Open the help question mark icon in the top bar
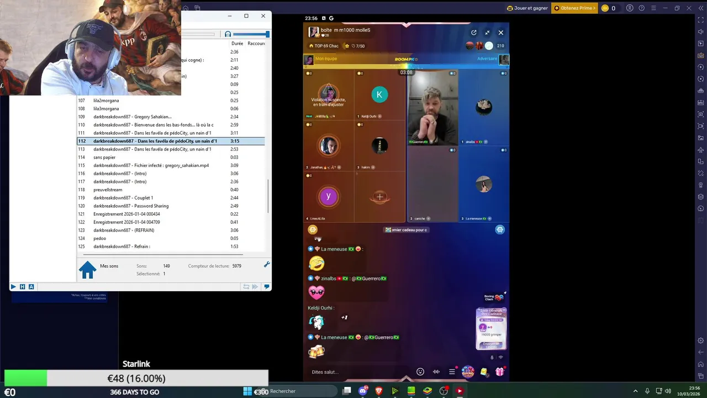Image resolution: width=707 pixels, height=398 pixels. pyautogui.click(x=641, y=8)
